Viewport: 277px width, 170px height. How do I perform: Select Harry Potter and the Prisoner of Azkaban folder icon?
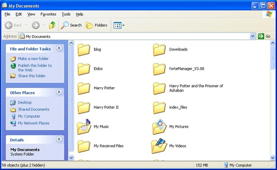coord(159,88)
